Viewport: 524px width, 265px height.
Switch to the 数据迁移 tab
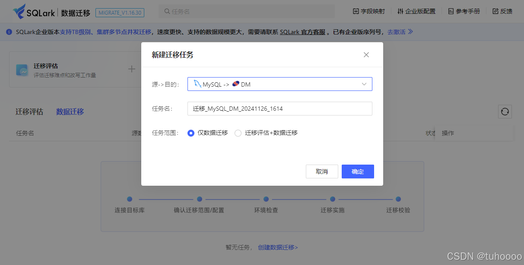(70, 112)
